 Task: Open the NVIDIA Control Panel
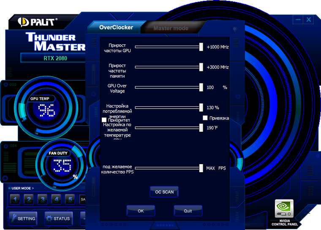(284, 212)
